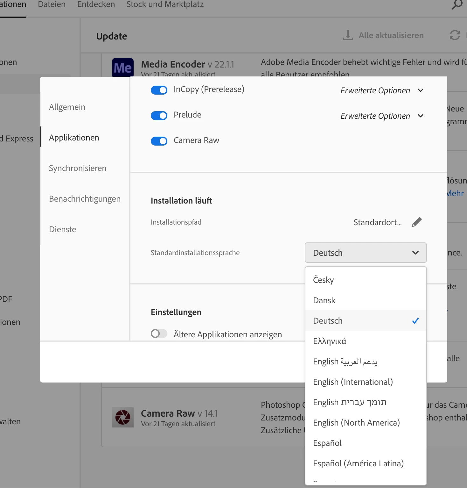The height and width of the screenshot is (488, 467).
Task: Click the Media Encoder app icon
Action: pyautogui.click(x=123, y=67)
